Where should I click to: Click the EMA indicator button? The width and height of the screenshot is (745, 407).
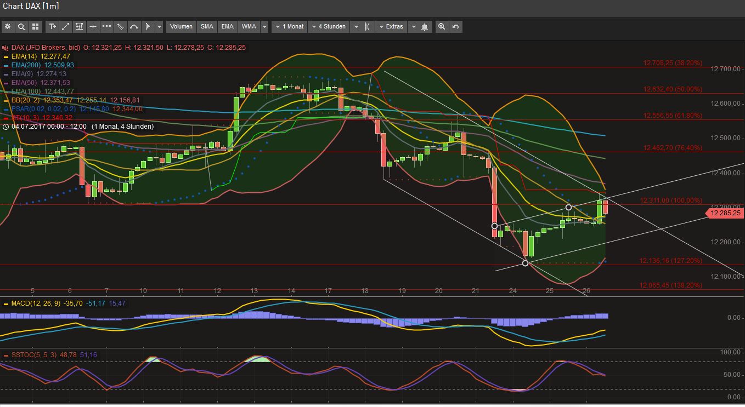click(227, 26)
